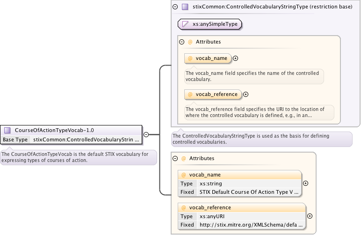Screen dimensions: 361x235
Task: Click the @ icon of lower Attributes header
Action: [x=184, y=159]
